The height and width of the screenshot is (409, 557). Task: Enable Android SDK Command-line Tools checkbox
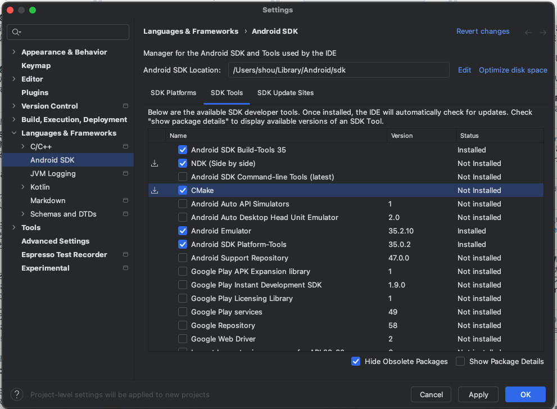183,177
